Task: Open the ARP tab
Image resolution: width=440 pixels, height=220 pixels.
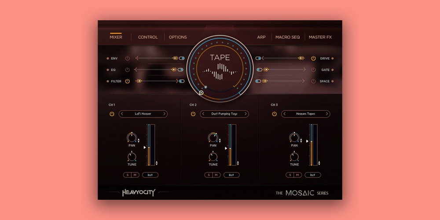Action: 261,37
